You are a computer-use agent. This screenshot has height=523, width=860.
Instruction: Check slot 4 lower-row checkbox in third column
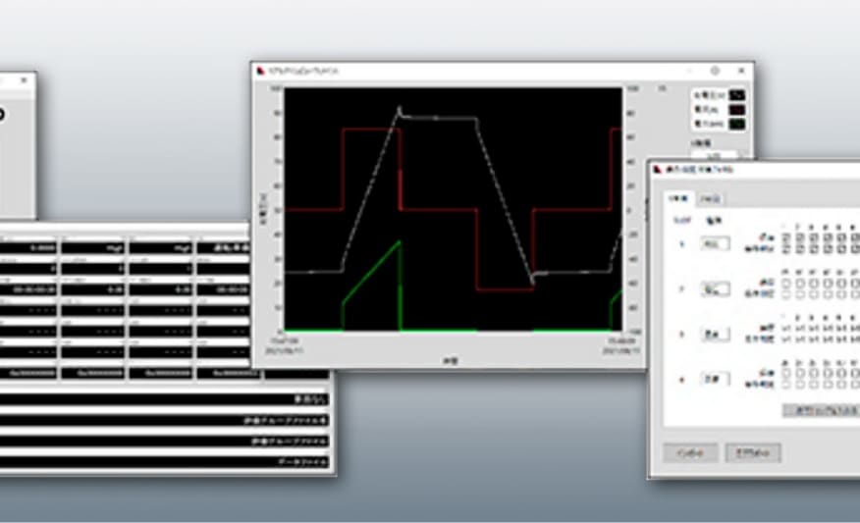click(814, 385)
